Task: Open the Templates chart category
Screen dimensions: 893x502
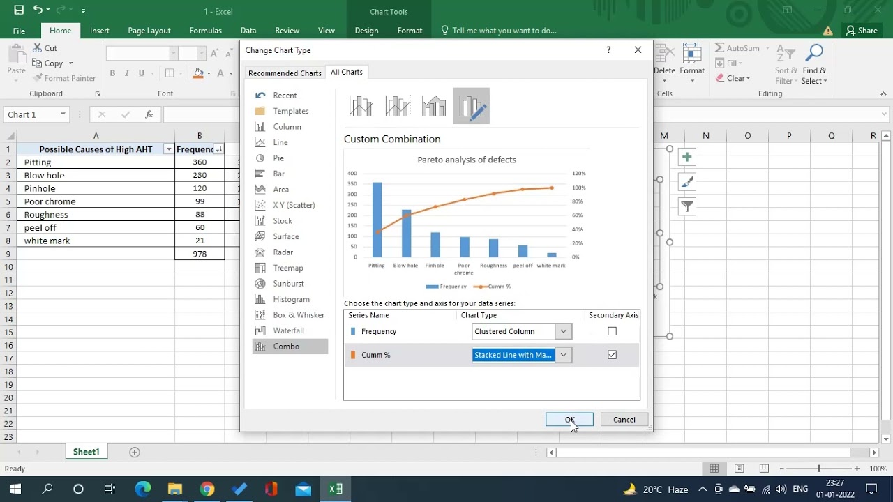Action: tap(290, 111)
